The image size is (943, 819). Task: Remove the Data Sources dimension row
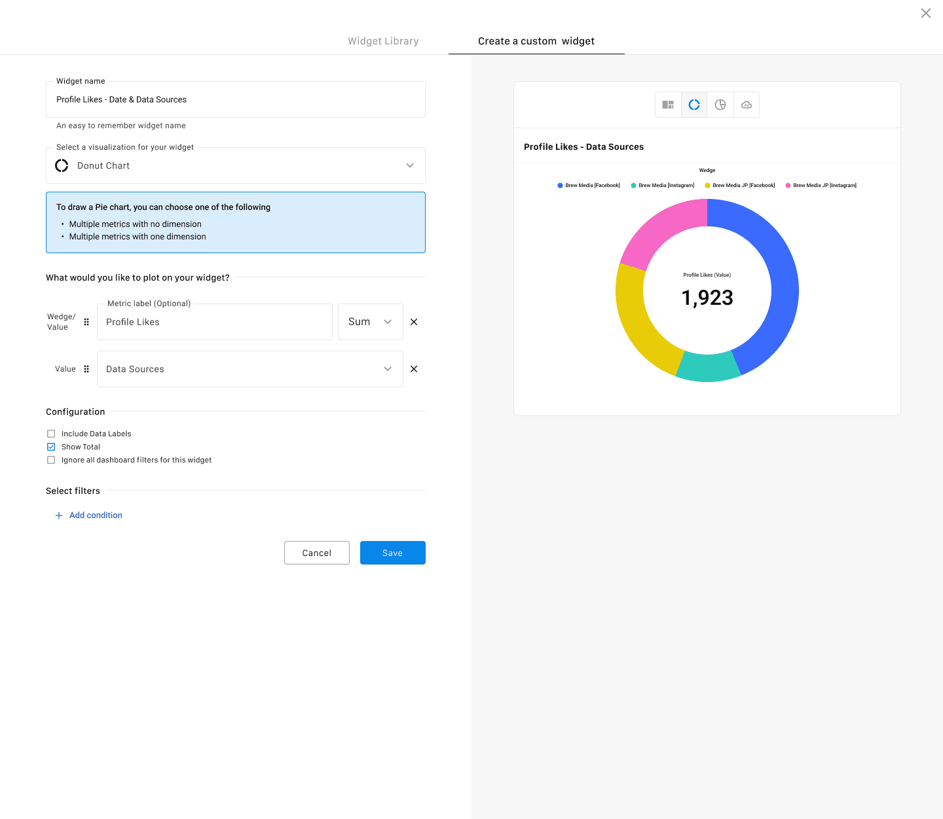(x=414, y=369)
